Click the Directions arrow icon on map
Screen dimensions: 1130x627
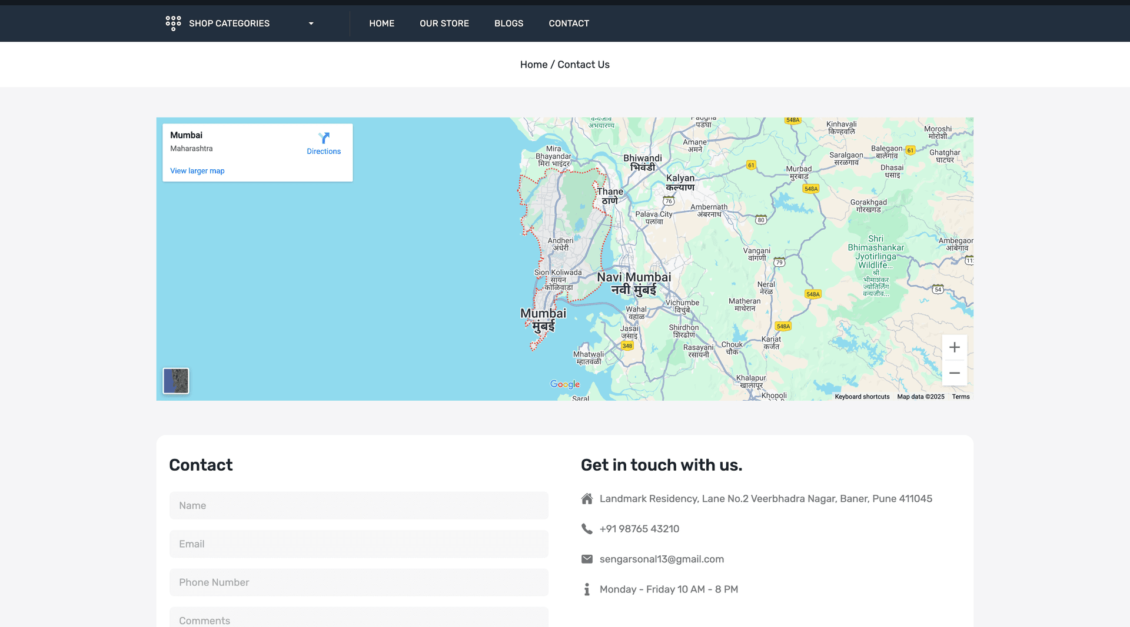324,138
